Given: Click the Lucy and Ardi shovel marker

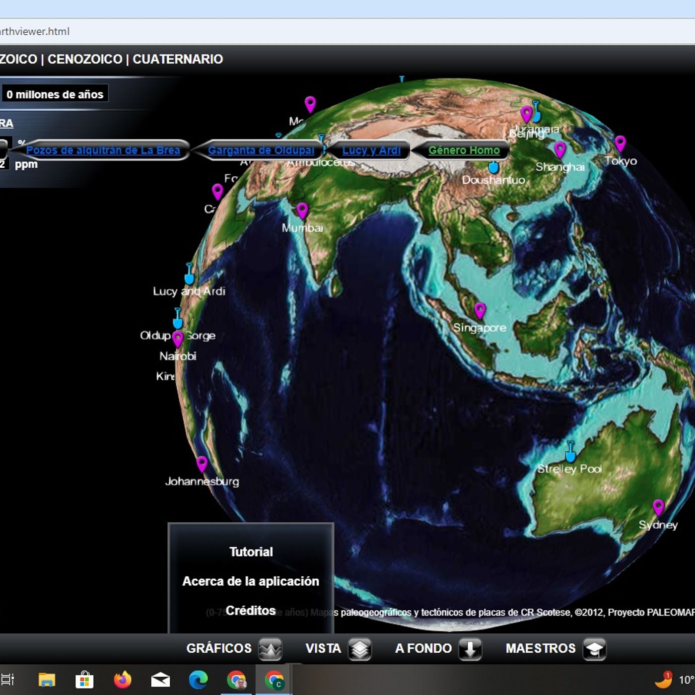Looking at the screenshot, I should coord(189,274).
